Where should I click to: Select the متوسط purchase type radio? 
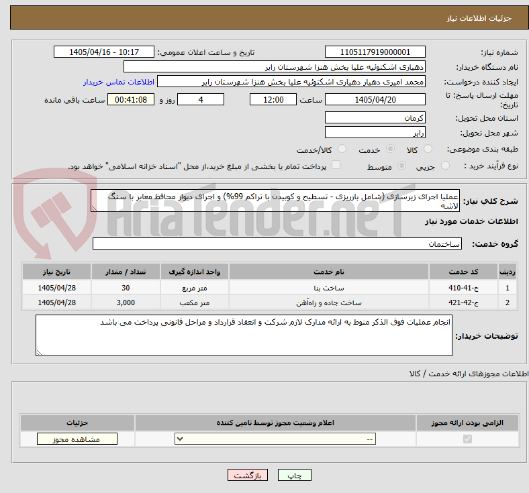(401, 166)
